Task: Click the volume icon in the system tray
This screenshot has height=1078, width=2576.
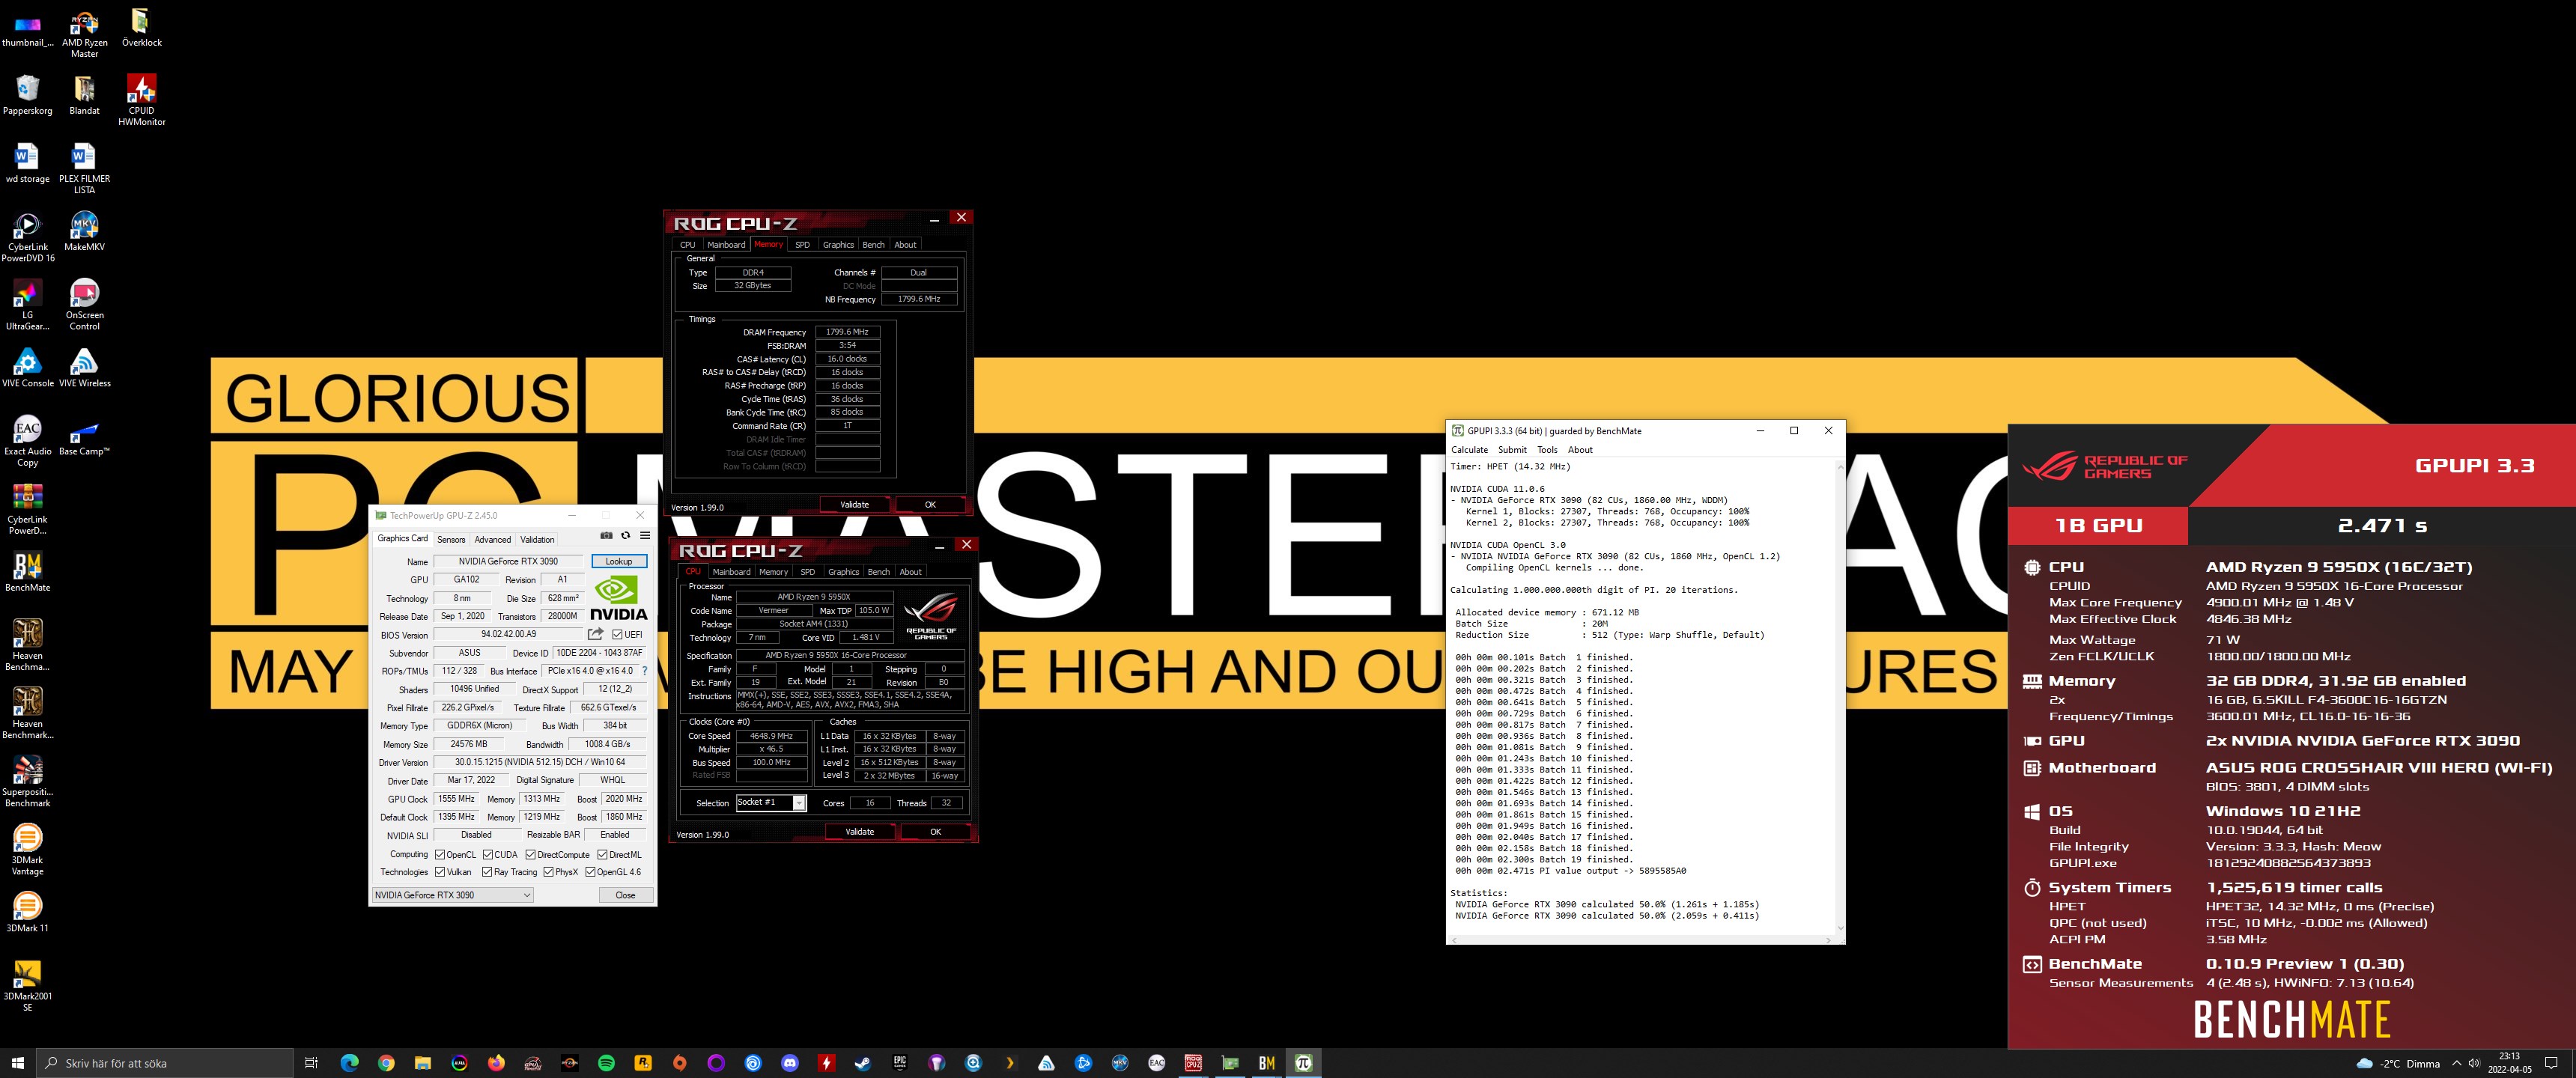Action: coord(2474,1063)
